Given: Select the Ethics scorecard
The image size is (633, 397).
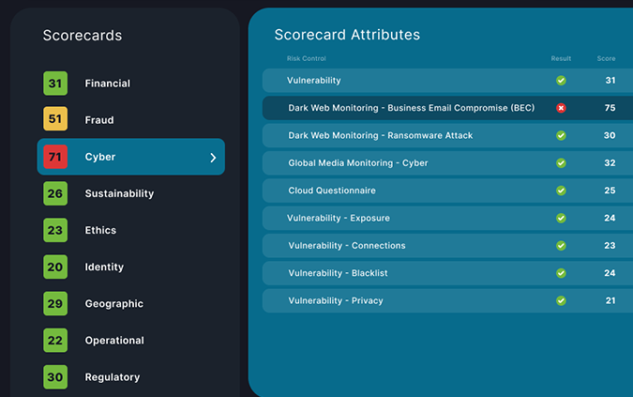Looking at the screenshot, I should (x=102, y=230).
